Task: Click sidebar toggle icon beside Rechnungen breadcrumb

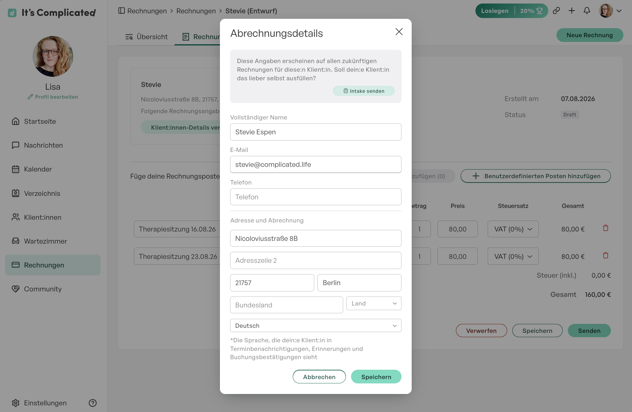Action: click(122, 11)
